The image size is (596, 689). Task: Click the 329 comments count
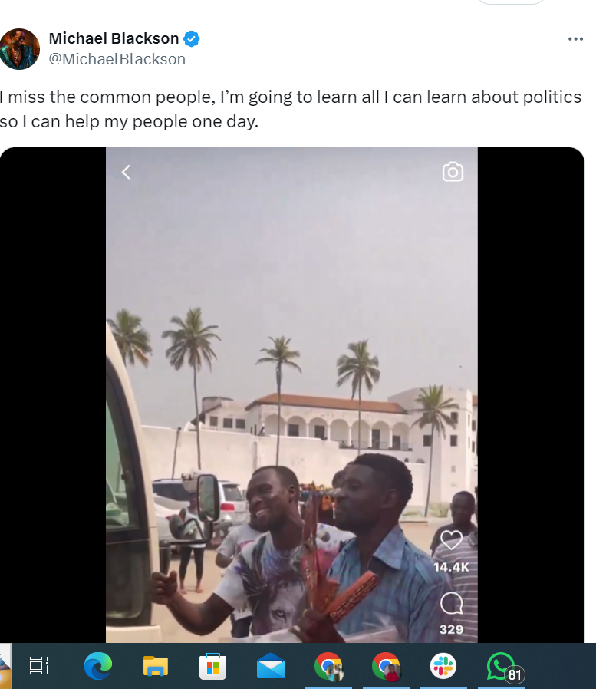[451, 629]
